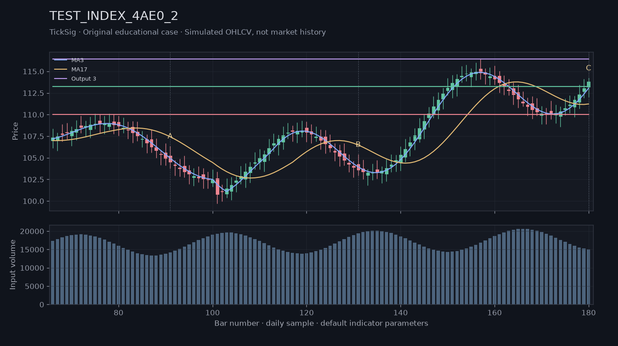Click volume tick 5000
This screenshot has height=346, width=618.
coord(35,286)
